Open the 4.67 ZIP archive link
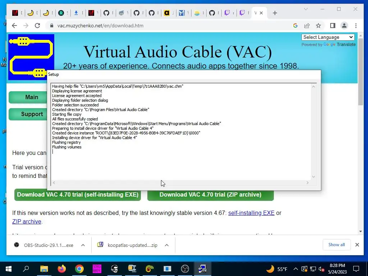Viewport: 368px width, 276px height. [27, 221]
